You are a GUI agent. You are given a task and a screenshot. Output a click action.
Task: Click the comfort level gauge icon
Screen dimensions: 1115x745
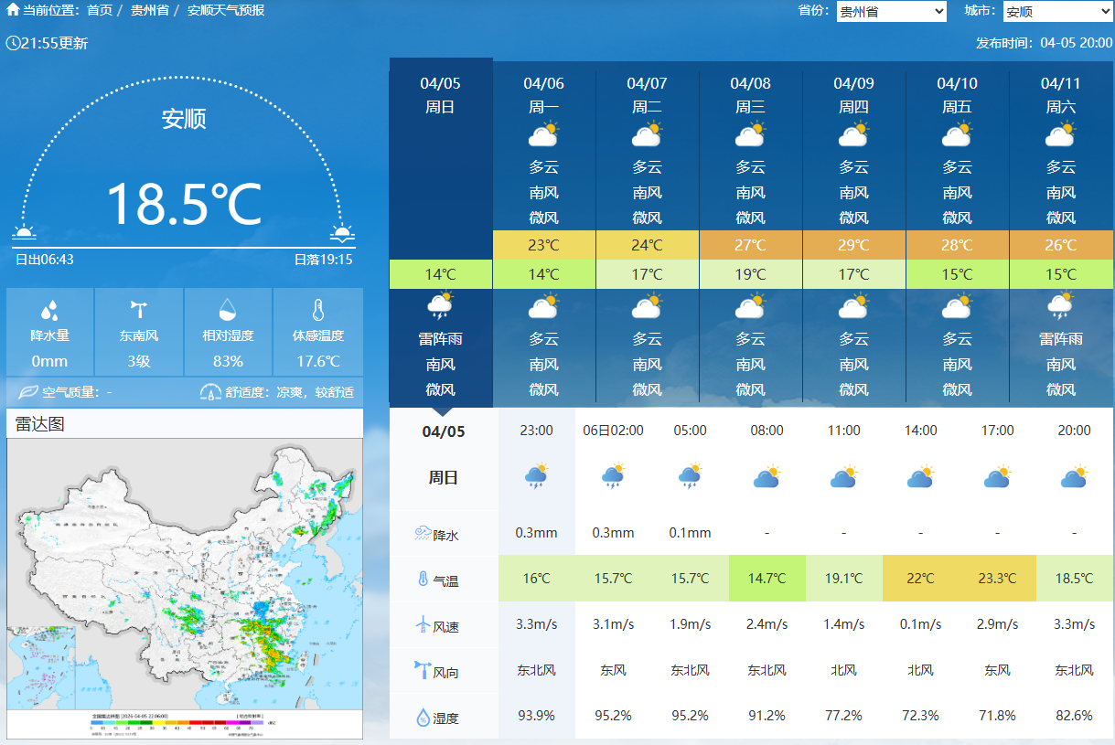coord(210,392)
